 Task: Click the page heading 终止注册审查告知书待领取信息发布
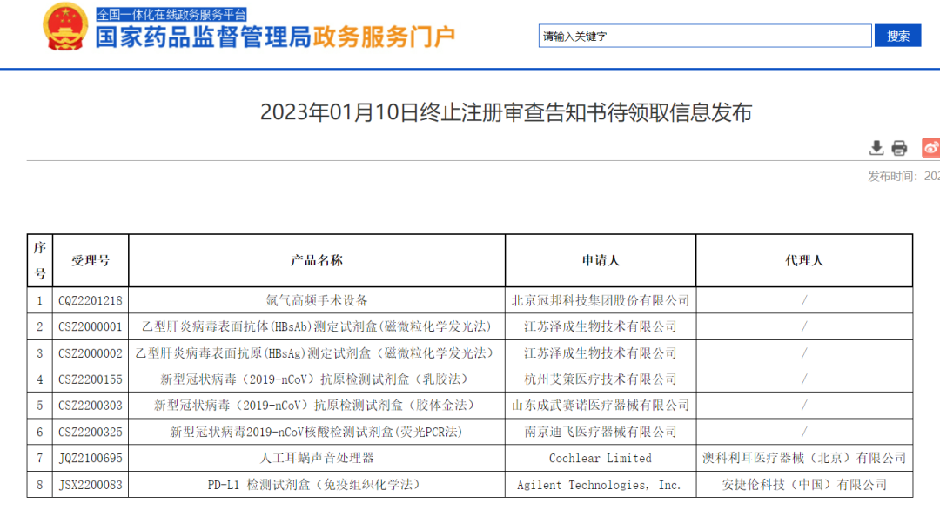click(x=506, y=112)
